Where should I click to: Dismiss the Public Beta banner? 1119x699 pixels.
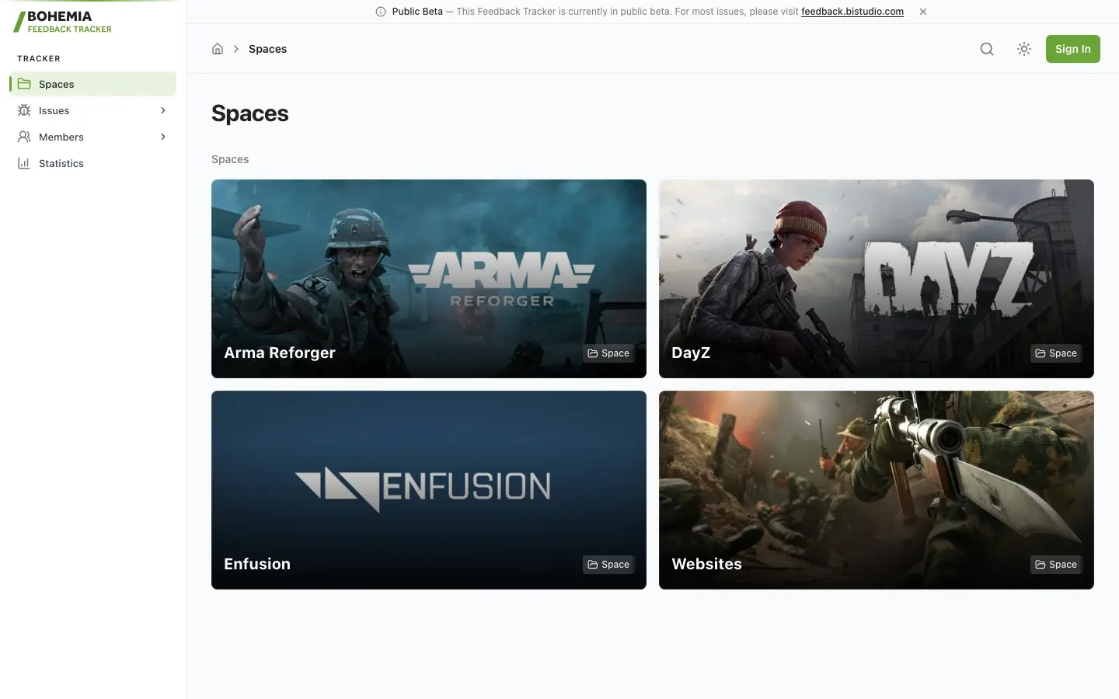coord(923,12)
